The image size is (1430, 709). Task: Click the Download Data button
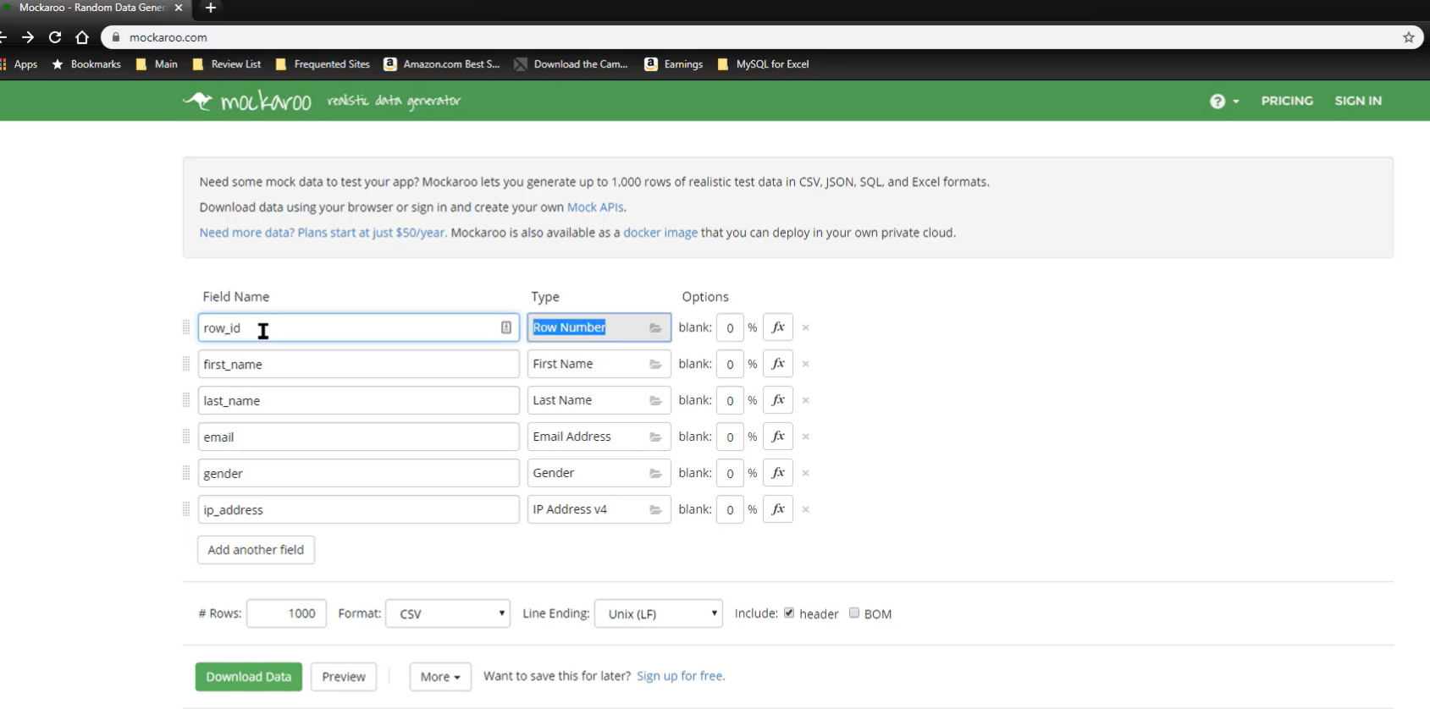pos(249,677)
